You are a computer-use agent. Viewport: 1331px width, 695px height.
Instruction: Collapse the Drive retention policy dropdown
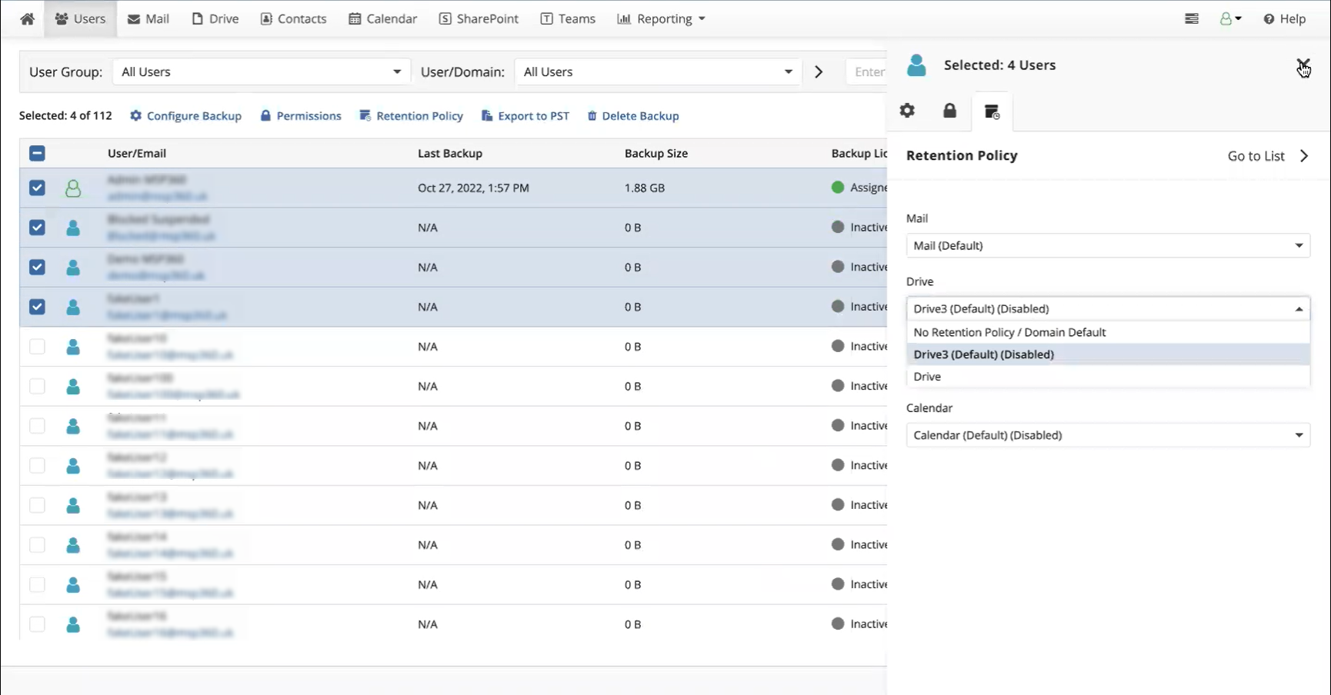pyautogui.click(x=1108, y=309)
